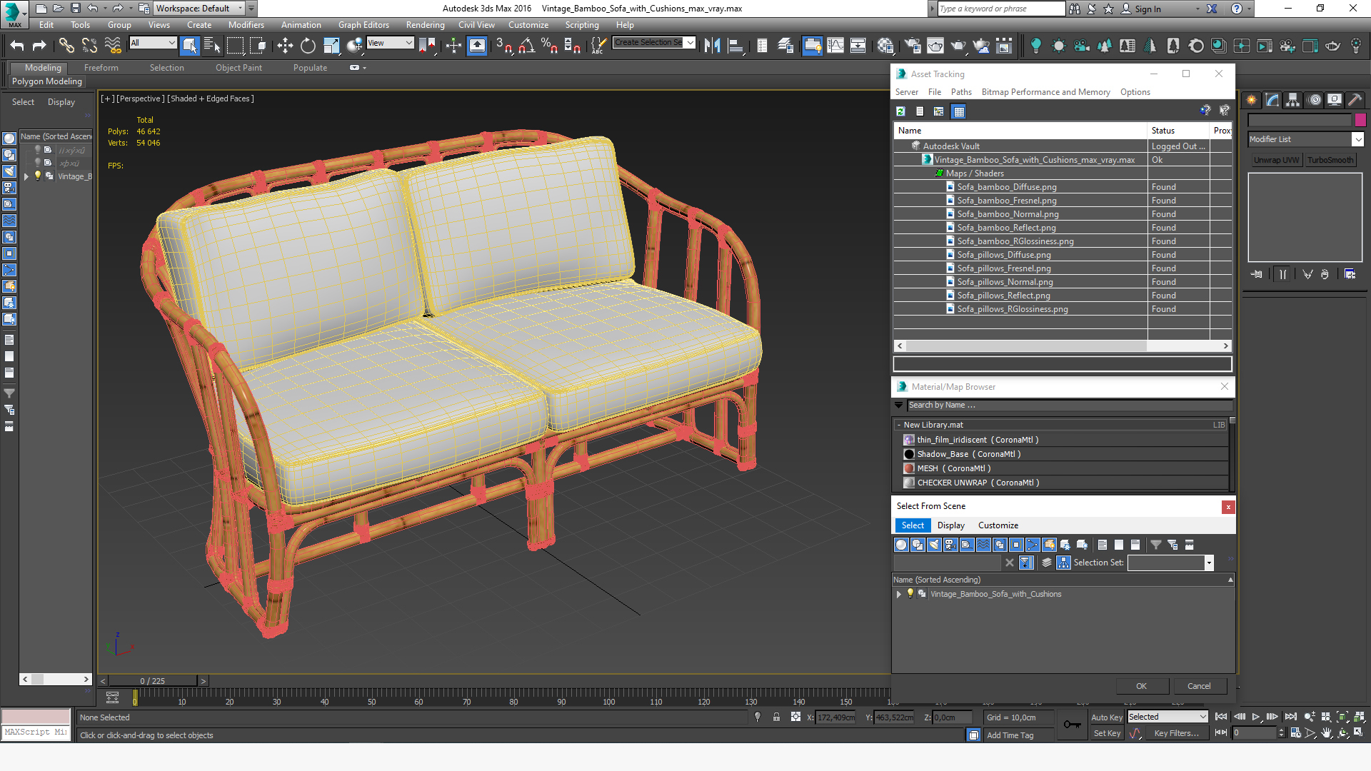Click OK in Select From Scene
The image size is (1371, 771).
[x=1142, y=686]
